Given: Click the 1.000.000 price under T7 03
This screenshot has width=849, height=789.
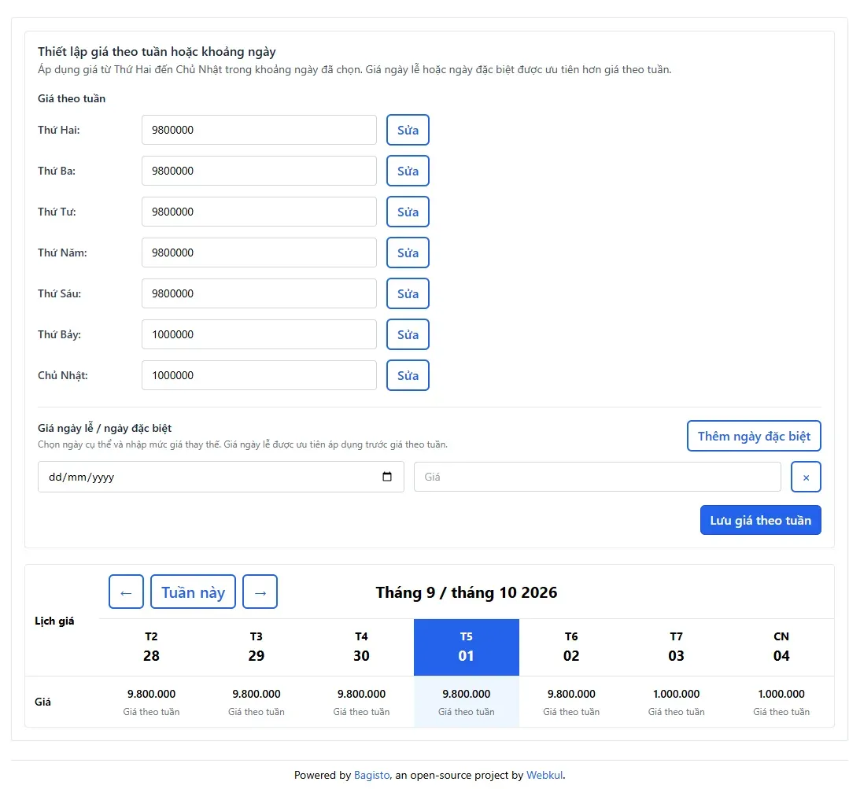Looking at the screenshot, I should [x=676, y=694].
